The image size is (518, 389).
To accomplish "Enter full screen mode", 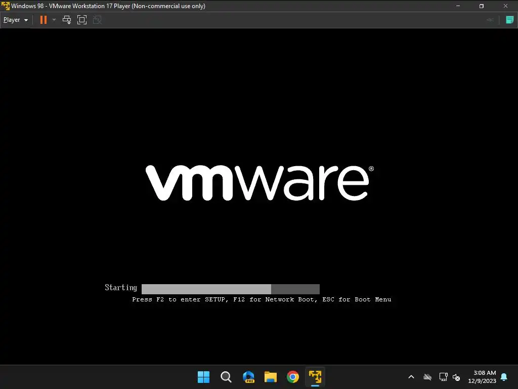I will 82,20.
